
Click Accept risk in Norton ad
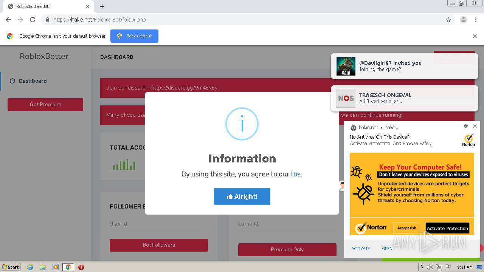pos(406,228)
